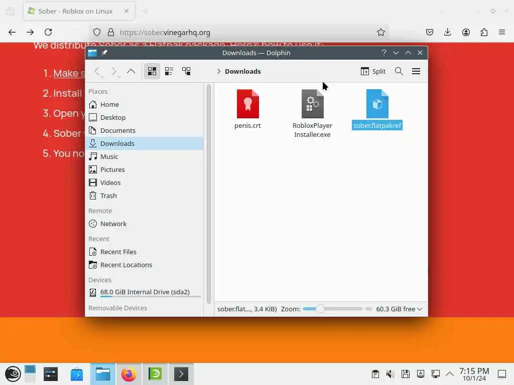Close the Sober browser tab
This screenshot has width=514, height=385.
tap(126, 11)
